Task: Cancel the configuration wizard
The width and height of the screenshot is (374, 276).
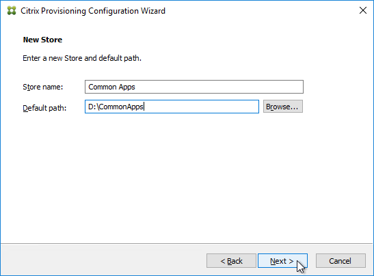Action: coord(340,261)
